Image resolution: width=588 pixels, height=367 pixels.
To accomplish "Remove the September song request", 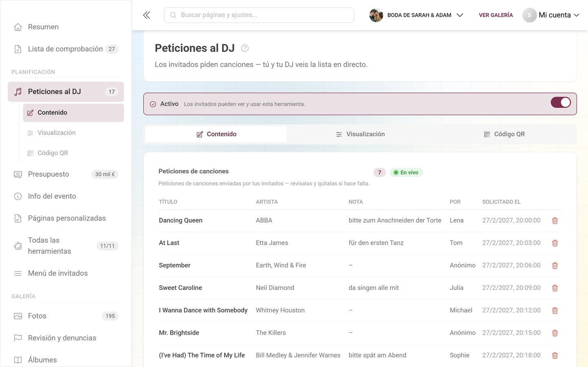I will pyautogui.click(x=555, y=265).
